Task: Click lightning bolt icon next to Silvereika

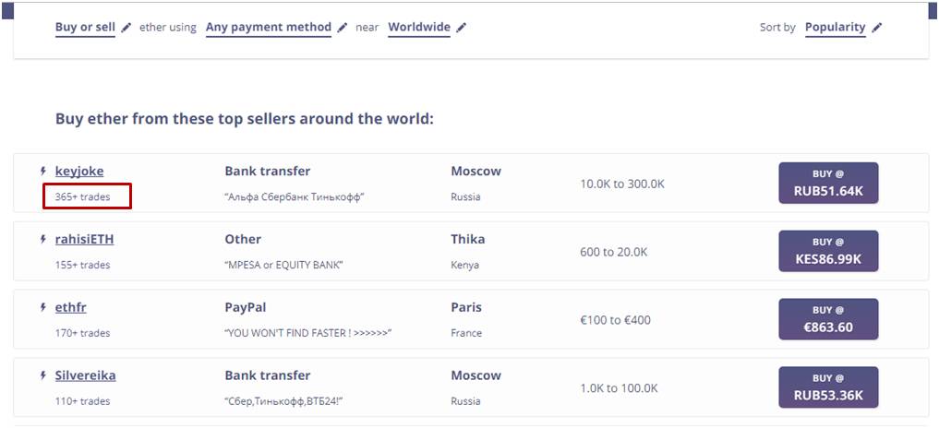Action: [43, 376]
